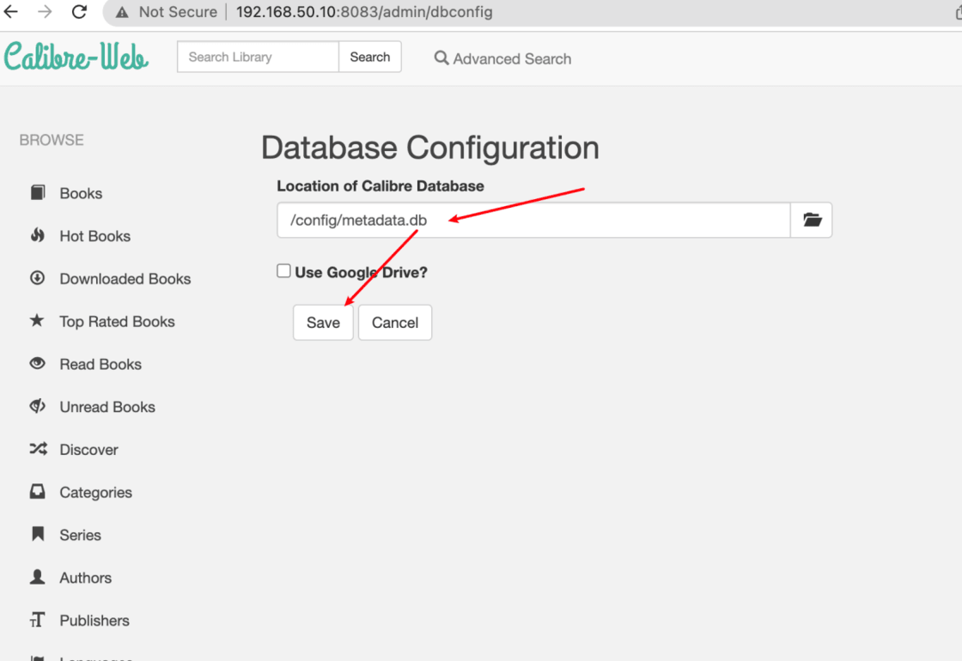Save the database configuration
The height and width of the screenshot is (661, 962).
(323, 323)
